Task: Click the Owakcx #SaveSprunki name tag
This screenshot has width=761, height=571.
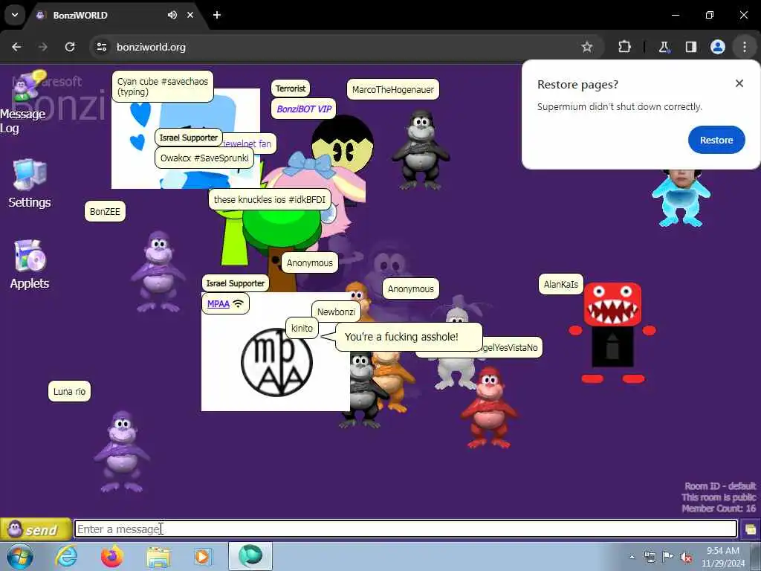Action: tap(204, 158)
